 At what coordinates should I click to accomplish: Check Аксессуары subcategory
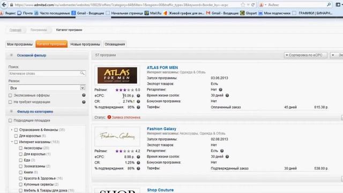(20, 148)
